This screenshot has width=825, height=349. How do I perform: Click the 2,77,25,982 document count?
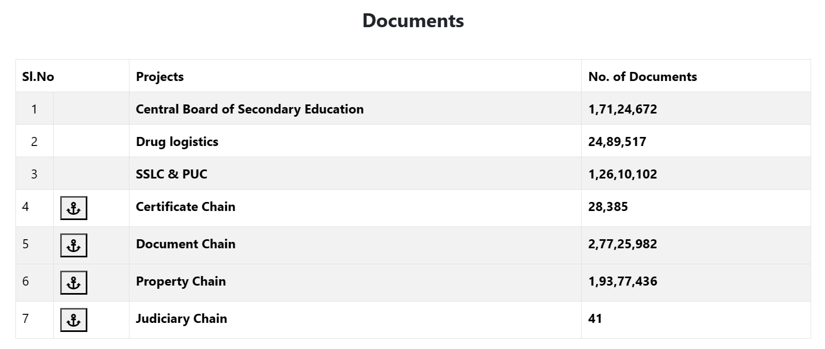[x=623, y=244]
